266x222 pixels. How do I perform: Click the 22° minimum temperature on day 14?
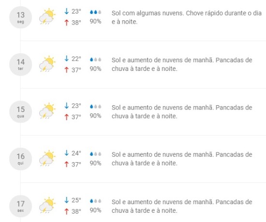pyautogui.click(x=76, y=59)
